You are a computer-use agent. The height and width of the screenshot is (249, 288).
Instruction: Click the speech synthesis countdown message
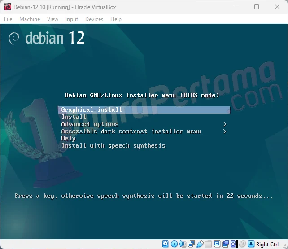click(x=144, y=196)
